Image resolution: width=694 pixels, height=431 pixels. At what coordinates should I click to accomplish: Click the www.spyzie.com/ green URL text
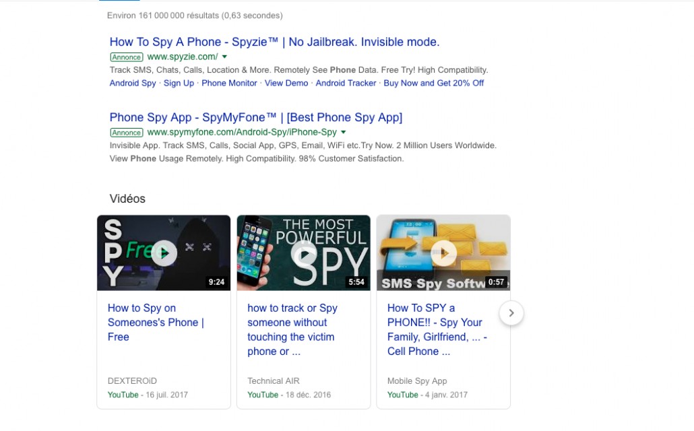[x=183, y=57]
